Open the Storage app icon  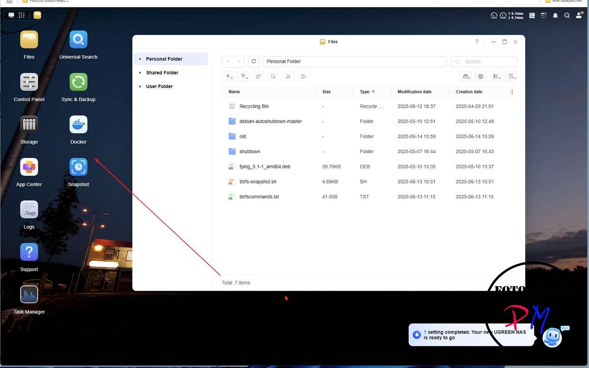point(29,125)
